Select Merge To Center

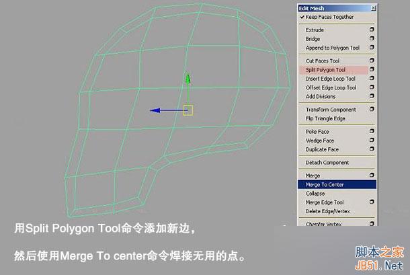337,184
